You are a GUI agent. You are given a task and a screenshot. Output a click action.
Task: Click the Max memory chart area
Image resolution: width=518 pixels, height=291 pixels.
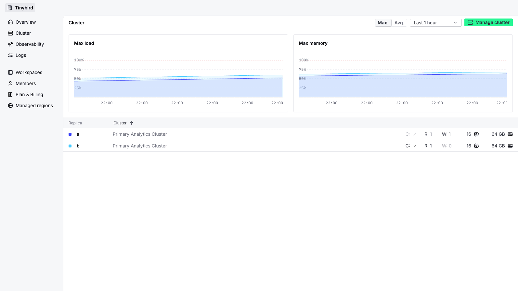tap(403, 79)
